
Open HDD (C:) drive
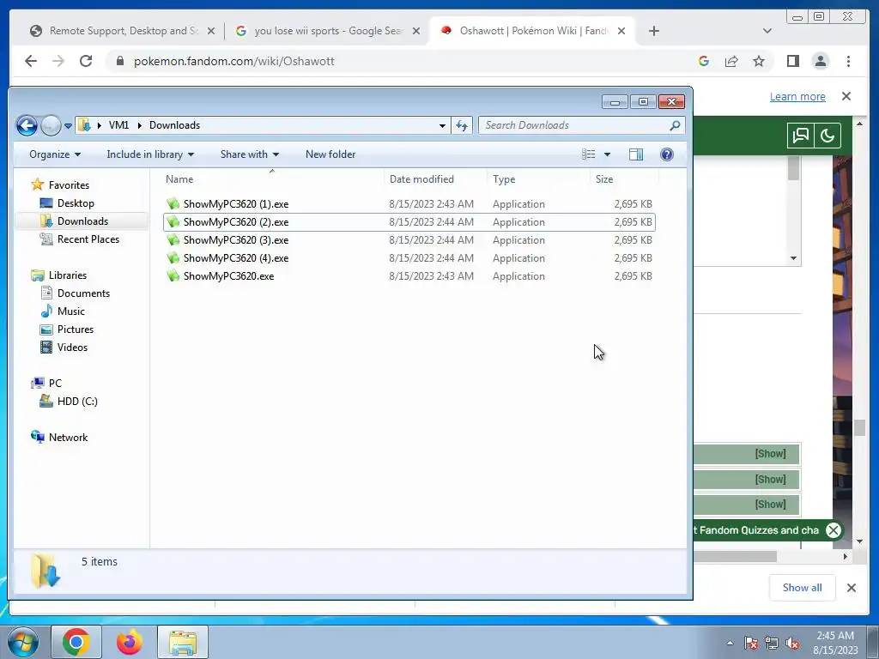click(76, 402)
